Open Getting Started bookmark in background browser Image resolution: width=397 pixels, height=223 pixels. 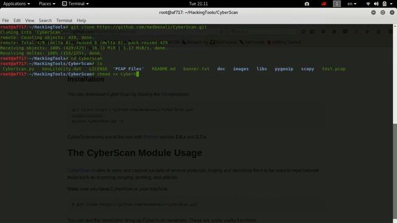(x=284, y=42)
